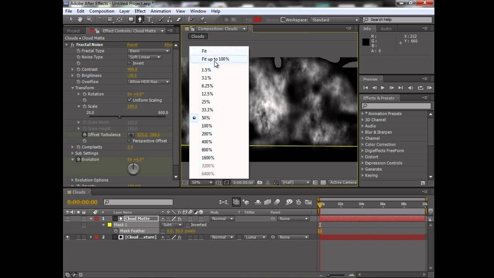This screenshot has height=278, width=494.
Task: Open the Composition menu
Action: pyautogui.click(x=102, y=11)
